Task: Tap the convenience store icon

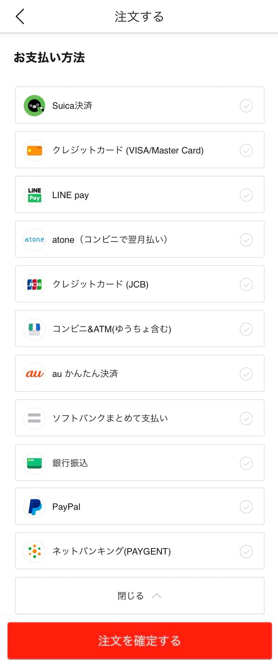Action: (x=34, y=329)
